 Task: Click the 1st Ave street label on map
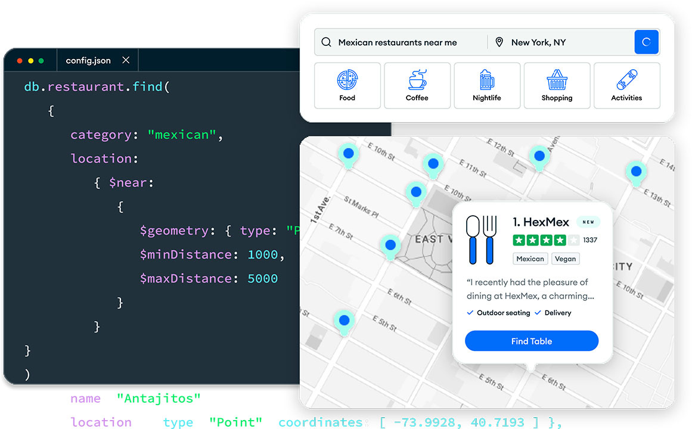pos(321,210)
